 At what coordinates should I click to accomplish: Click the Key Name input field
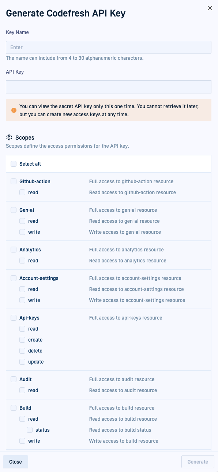pyautogui.click(x=109, y=47)
